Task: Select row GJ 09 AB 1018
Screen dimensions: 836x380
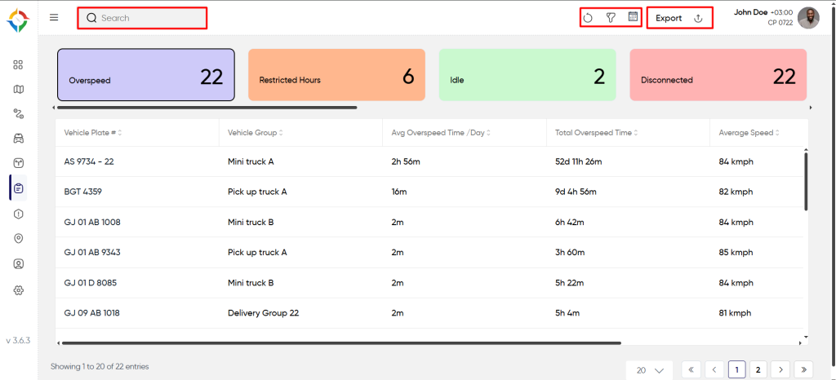Action: [x=429, y=313]
